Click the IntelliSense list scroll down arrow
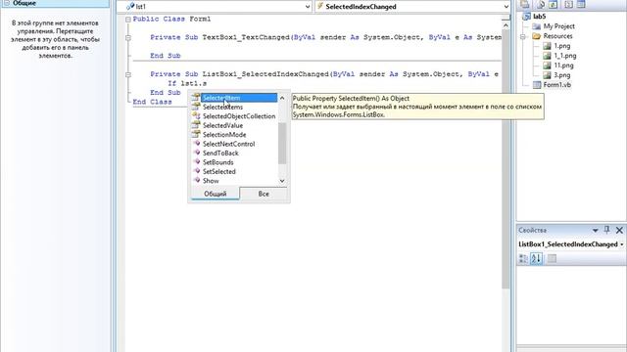This screenshot has width=627, height=352. (282, 181)
